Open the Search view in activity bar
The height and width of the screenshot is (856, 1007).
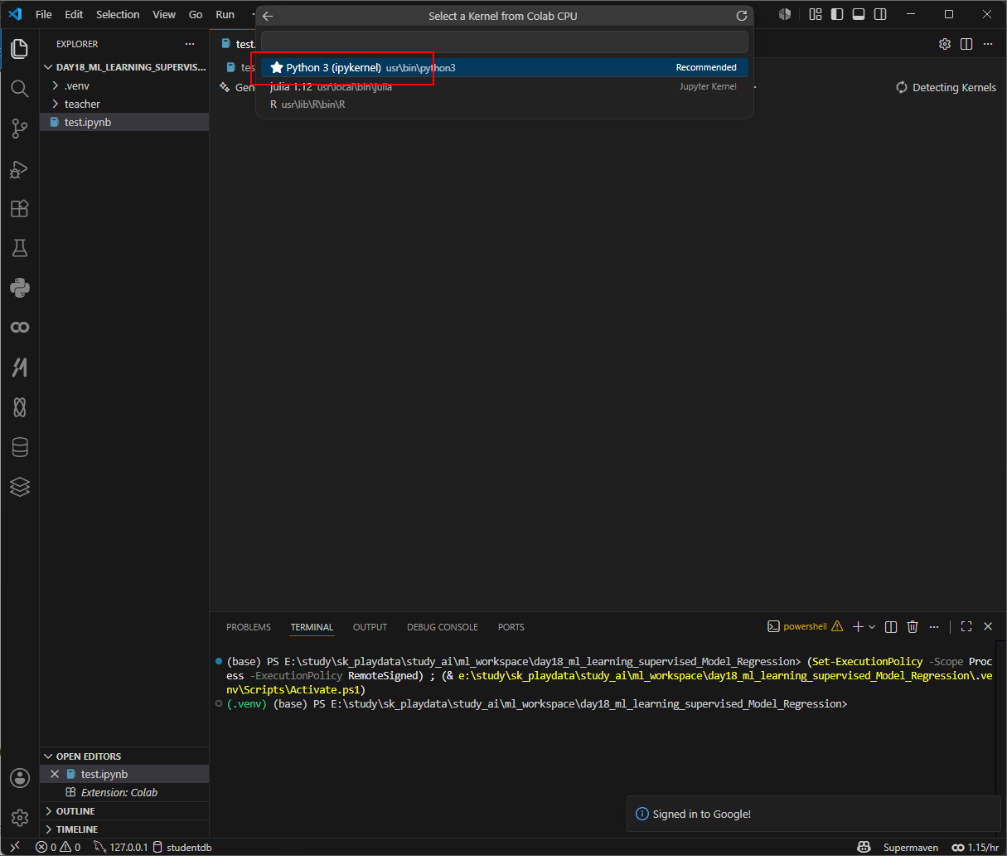tap(20, 88)
